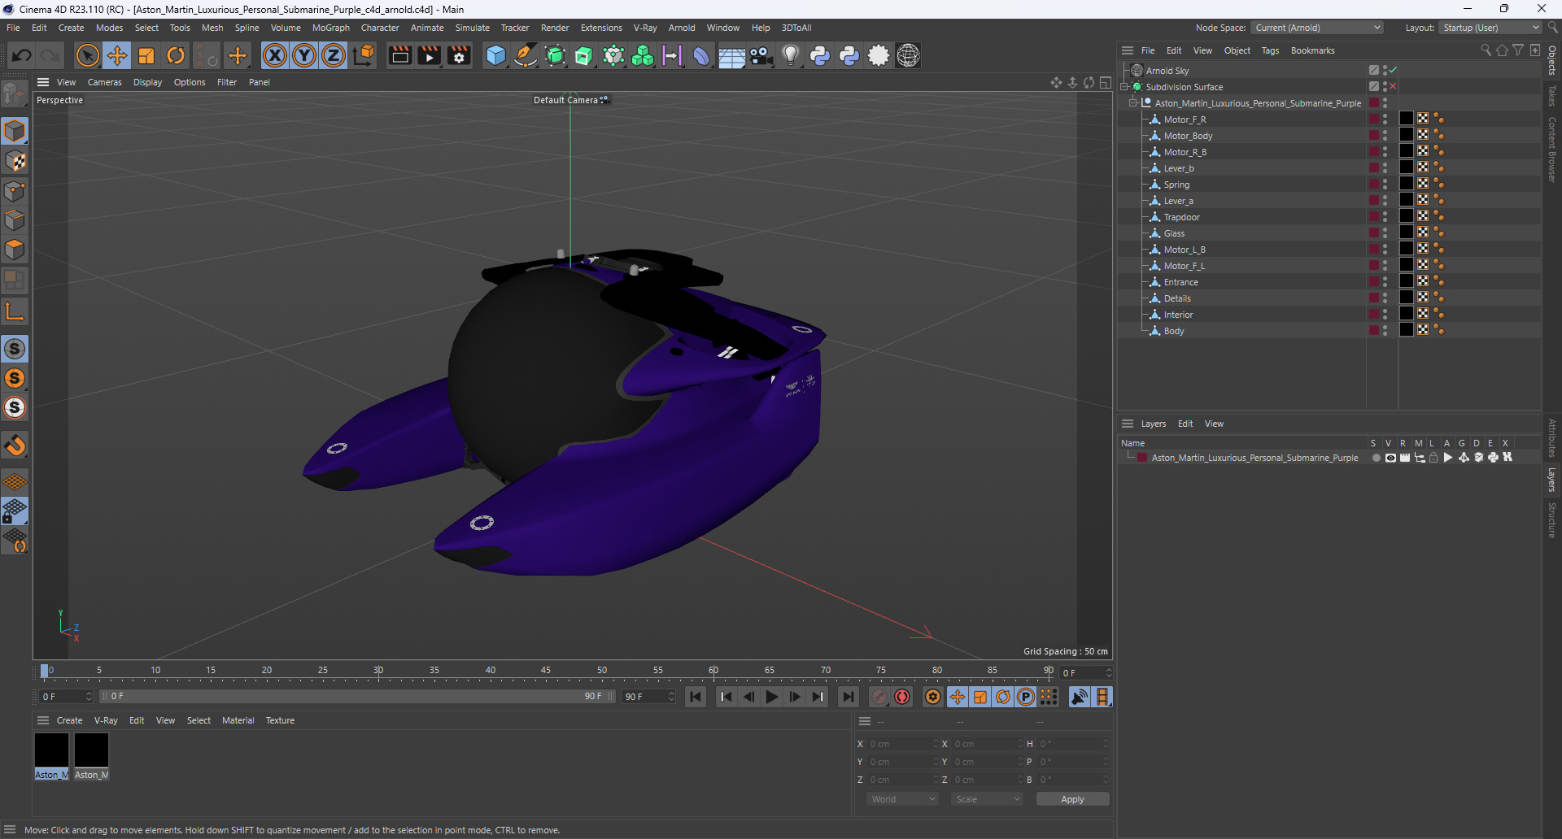Toggle X axis lock
Viewport: 1562px width, 839px height.
pyautogui.click(x=275, y=55)
